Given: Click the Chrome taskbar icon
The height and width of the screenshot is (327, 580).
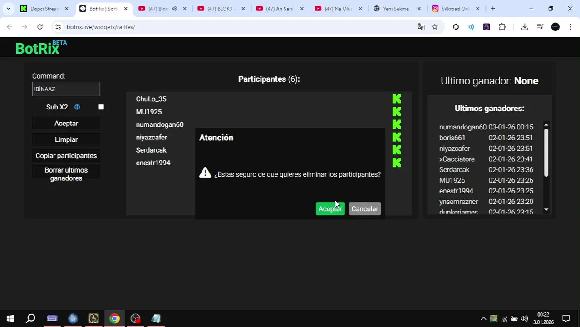Looking at the screenshot, I should pyautogui.click(x=114, y=319).
